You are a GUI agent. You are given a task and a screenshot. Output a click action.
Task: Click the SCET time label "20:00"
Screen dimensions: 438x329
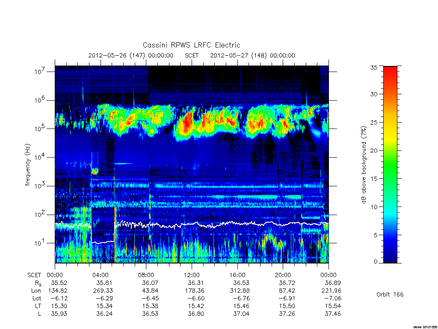click(283, 275)
